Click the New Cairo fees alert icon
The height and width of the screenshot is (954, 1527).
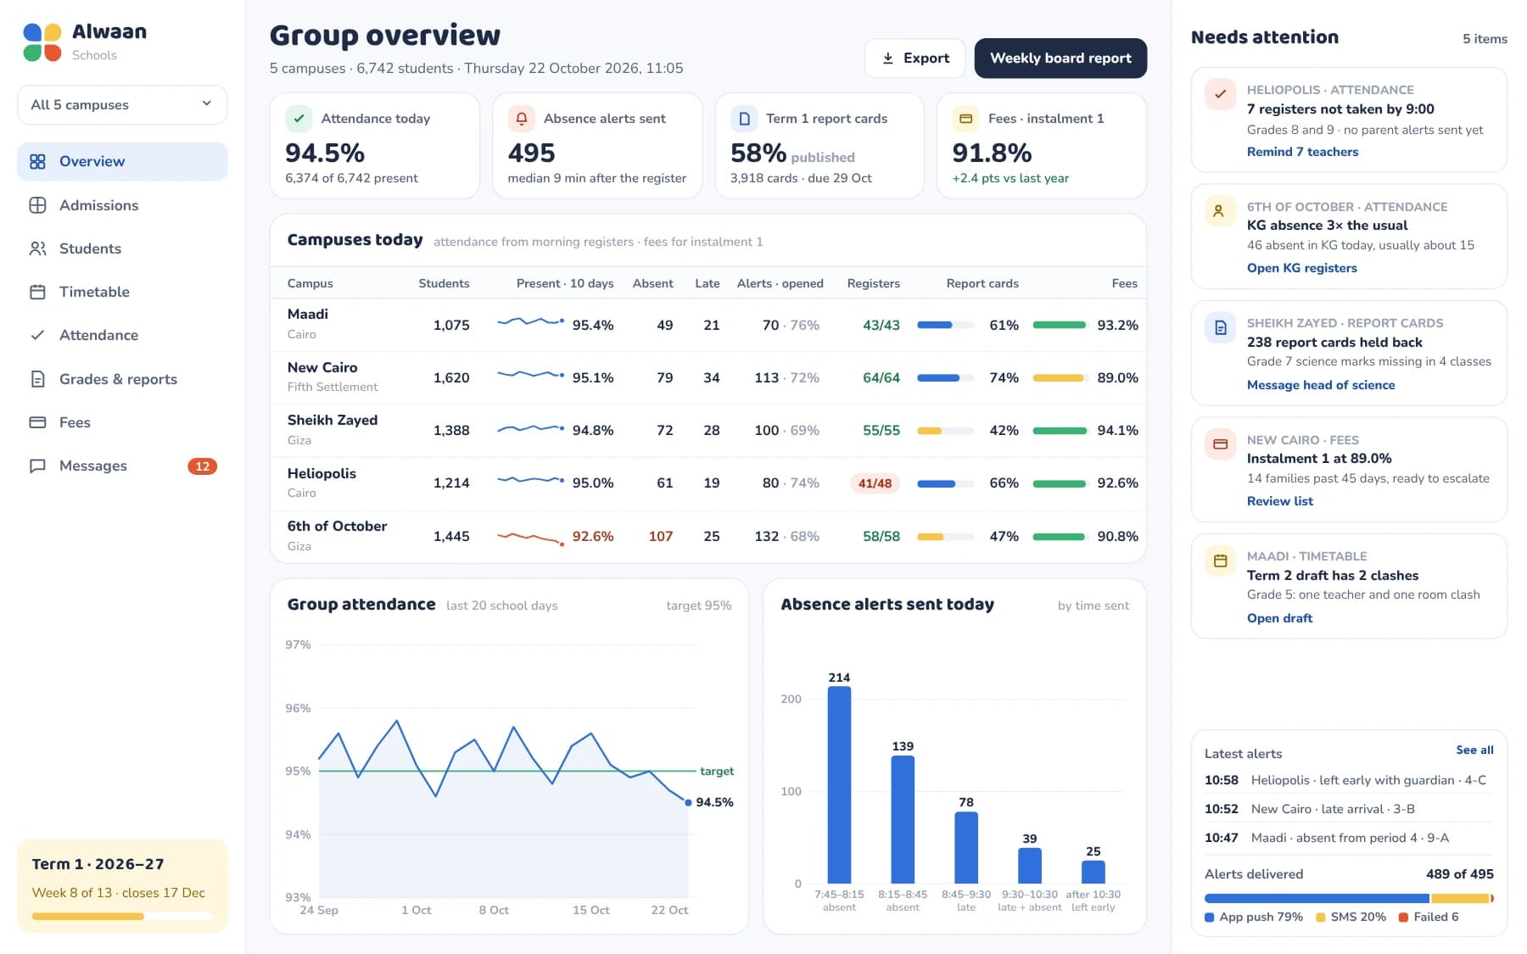pyautogui.click(x=1220, y=444)
